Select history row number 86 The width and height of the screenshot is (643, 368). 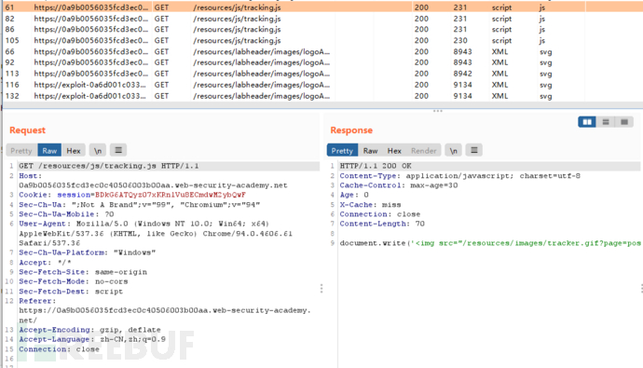click(322, 30)
